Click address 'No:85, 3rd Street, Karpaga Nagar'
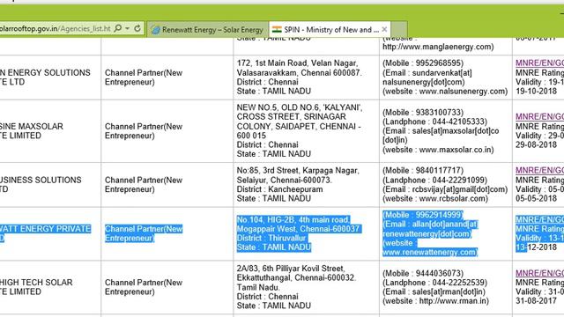564x317 pixels. click(x=298, y=170)
